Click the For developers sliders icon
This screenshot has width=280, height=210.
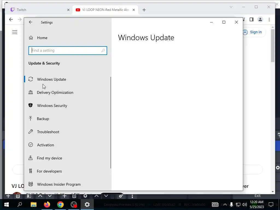[31, 171]
